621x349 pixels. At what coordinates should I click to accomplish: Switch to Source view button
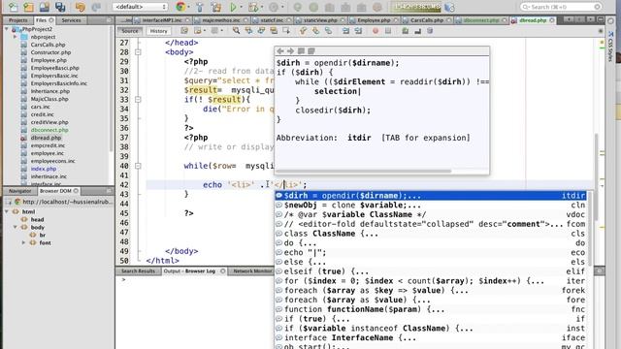click(x=130, y=31)
